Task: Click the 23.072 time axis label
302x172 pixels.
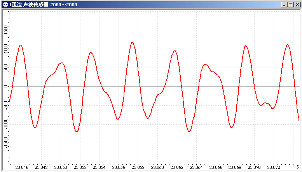Action: [x=274, y=168]
